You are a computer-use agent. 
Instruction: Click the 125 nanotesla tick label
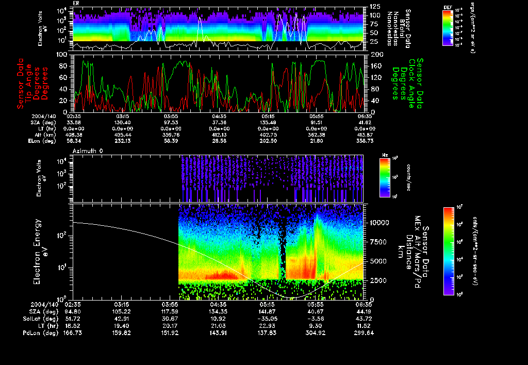[375, 6]
